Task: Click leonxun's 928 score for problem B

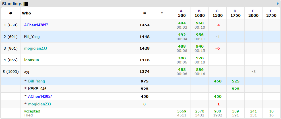Action: pyautogui.click(x=199, y=58)
